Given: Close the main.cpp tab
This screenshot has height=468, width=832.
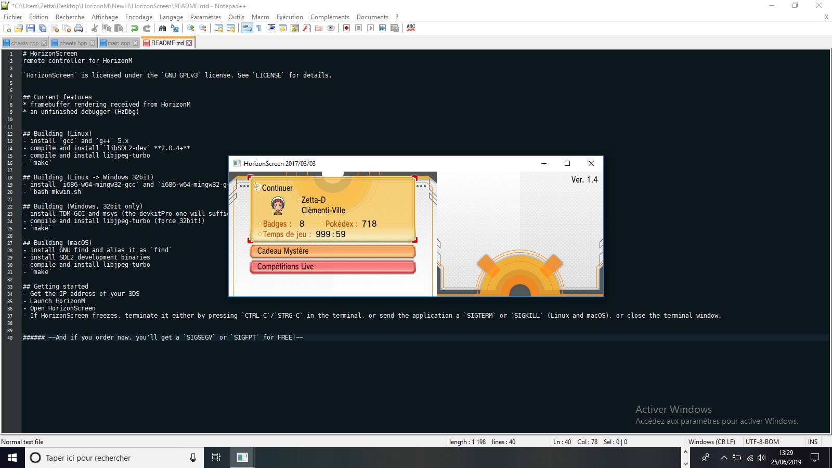Looking at the screenshot, I should pyautogui.click(x=136, y=43).
